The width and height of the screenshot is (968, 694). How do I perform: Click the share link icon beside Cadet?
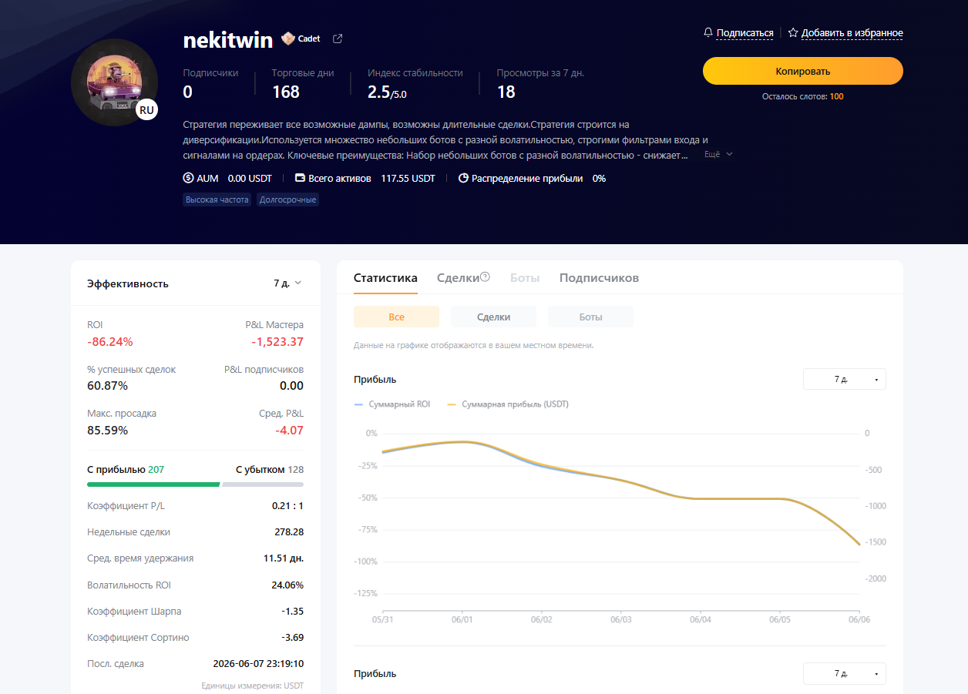pos(338,39)
